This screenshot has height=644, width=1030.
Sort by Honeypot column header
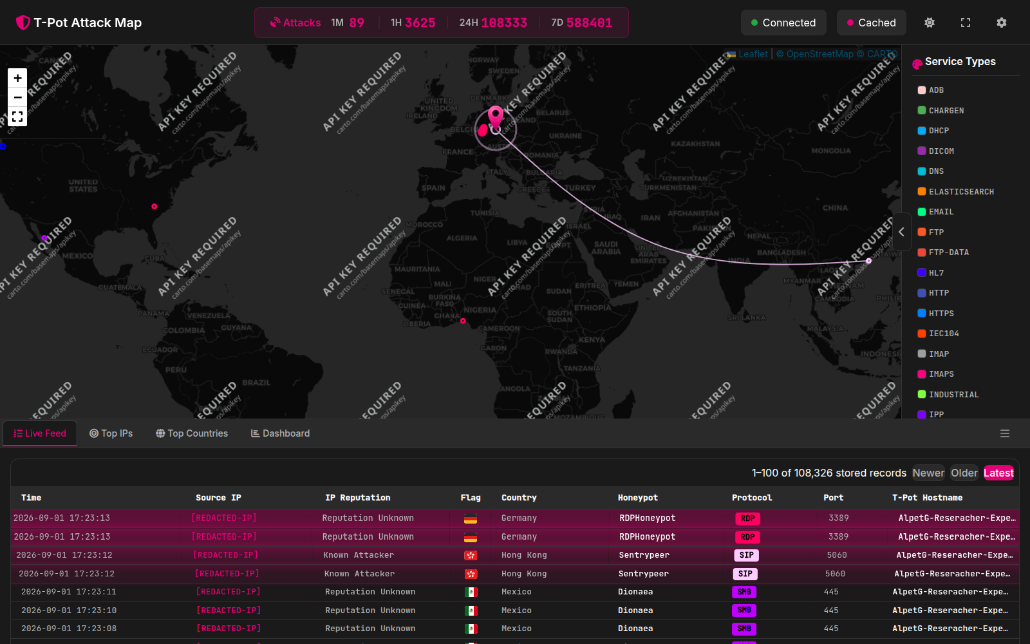tap(637, 498)
